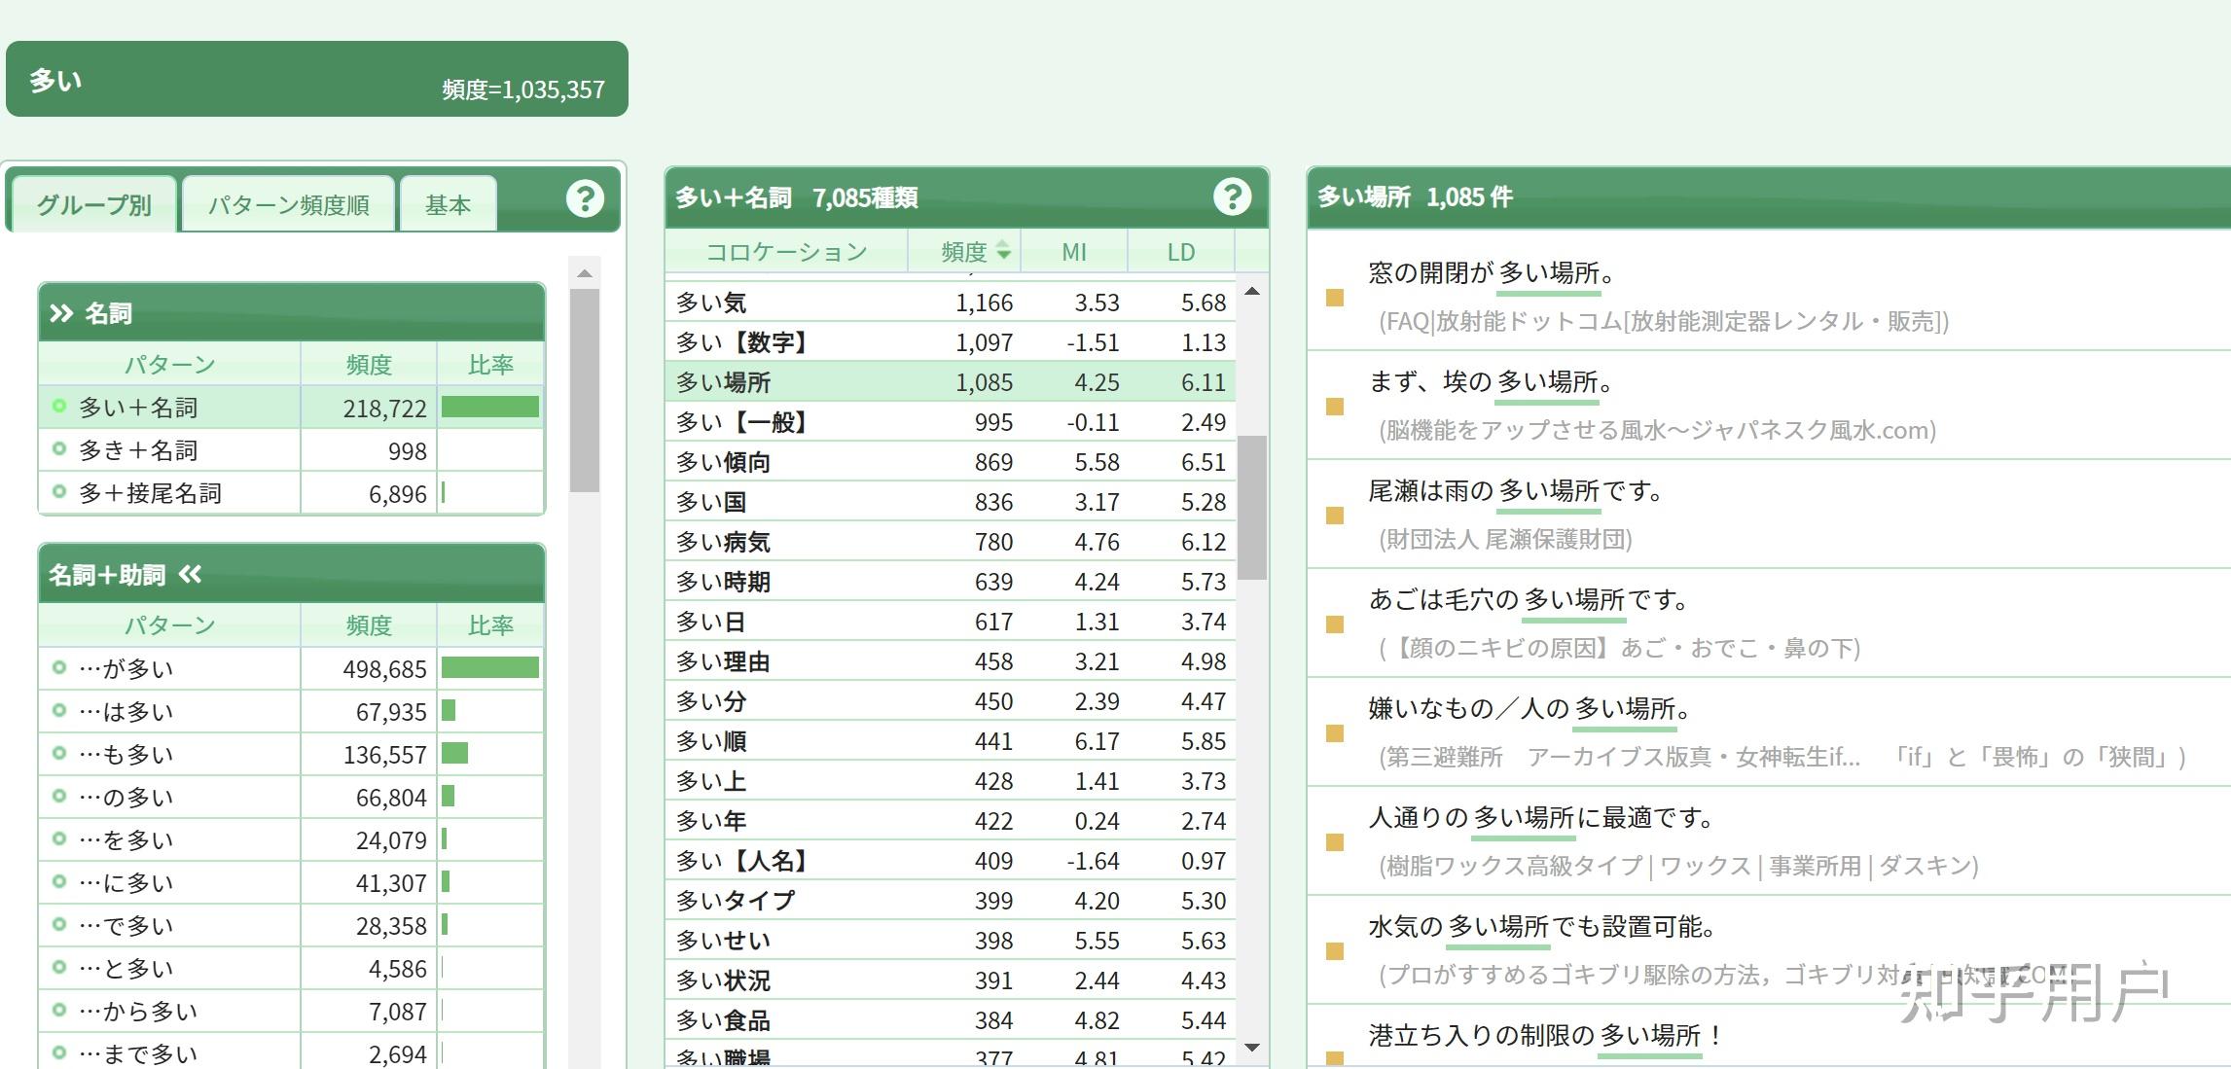Viewport: 2231px width, 1069px height.
Task: Switch to the 基本 tab
Action: point(448,204)
